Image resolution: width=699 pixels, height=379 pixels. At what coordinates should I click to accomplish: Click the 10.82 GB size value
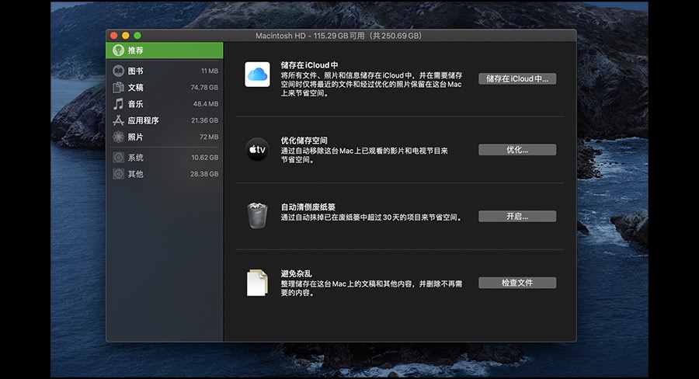(x=204, y=158)
